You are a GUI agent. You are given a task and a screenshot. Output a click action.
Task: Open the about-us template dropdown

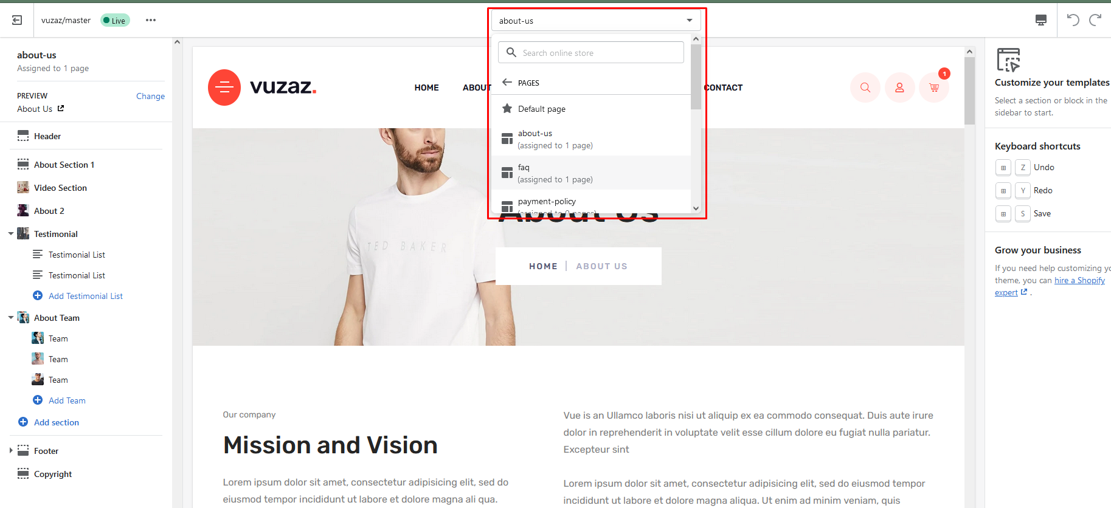pyautogui.click(x=595, y=21)
